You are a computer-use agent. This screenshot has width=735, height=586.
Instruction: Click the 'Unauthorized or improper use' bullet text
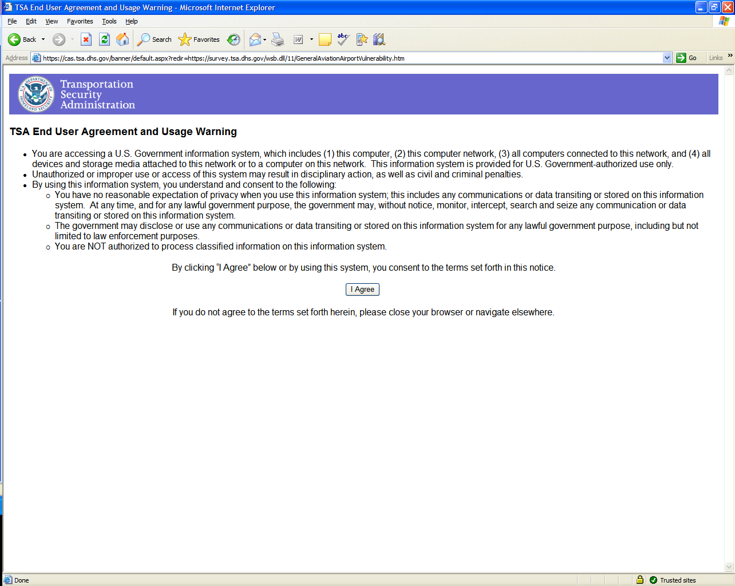click(278, 175)
